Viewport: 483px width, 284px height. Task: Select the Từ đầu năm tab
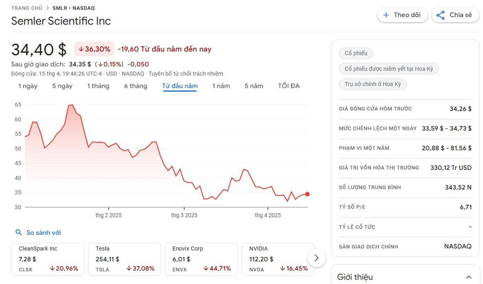[x=180, y=86]
